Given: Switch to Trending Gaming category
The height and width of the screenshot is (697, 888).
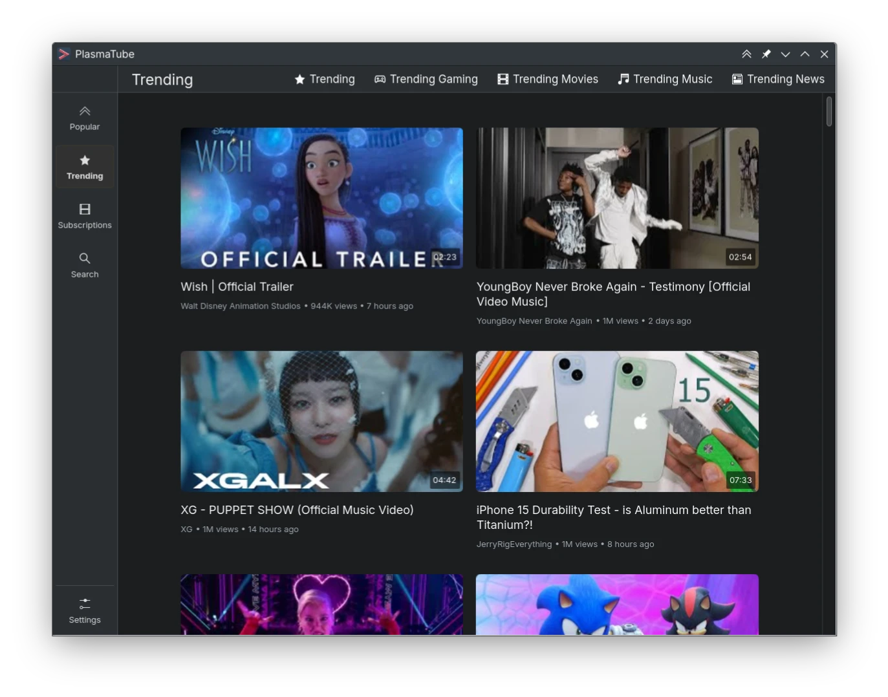Looking at the screenshot, I should (x=426, y=79).
